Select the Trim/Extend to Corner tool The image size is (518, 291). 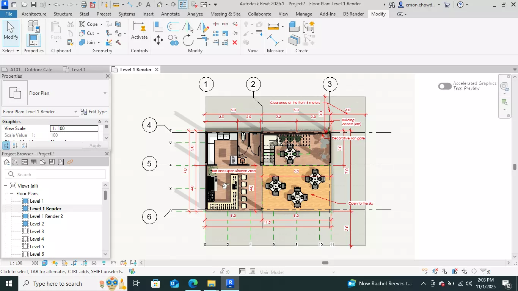[203, 40]
